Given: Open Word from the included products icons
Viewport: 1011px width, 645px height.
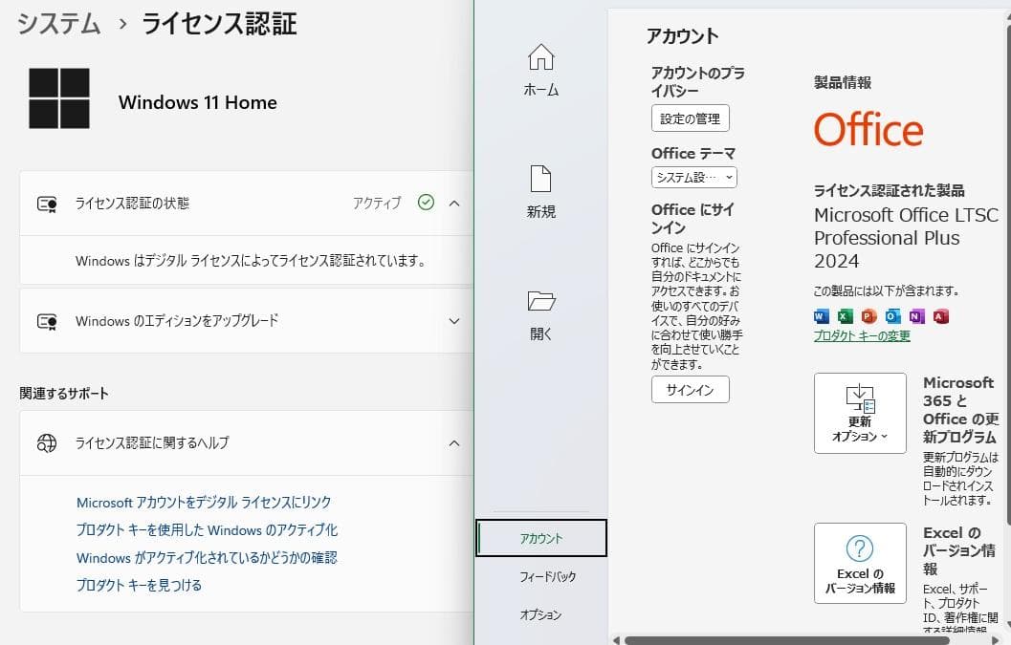Looking at the screenshot, I should coord(820,316).
